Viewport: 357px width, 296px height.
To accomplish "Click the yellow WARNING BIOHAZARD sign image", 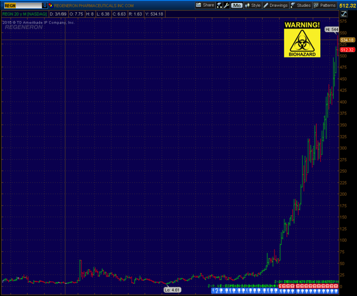I will [x=302, y=39].
